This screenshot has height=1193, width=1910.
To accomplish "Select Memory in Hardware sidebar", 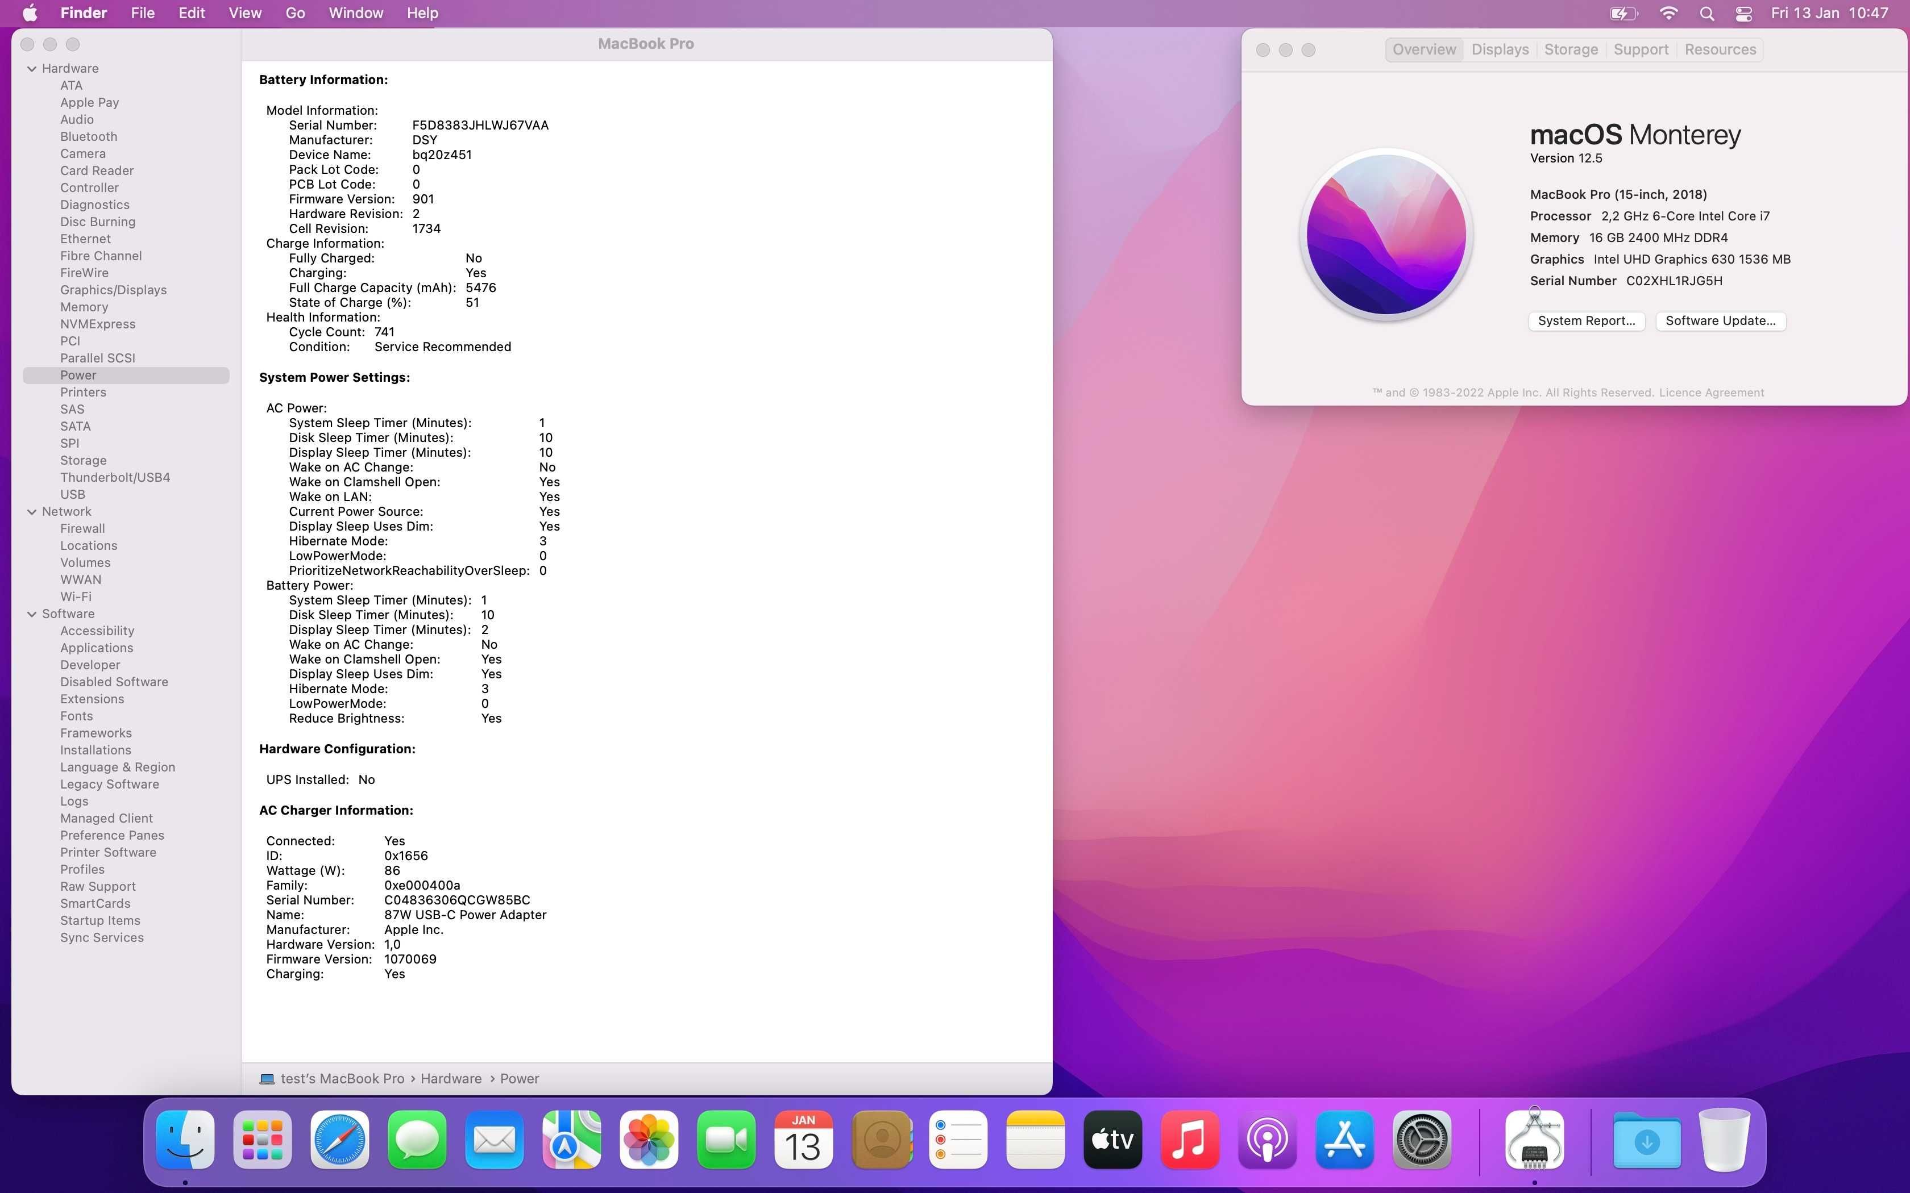I will (x=85, y=307).
